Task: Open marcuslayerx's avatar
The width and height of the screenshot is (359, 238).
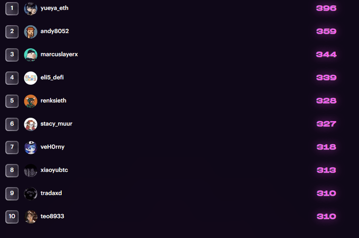Action: tap(31, 55)
